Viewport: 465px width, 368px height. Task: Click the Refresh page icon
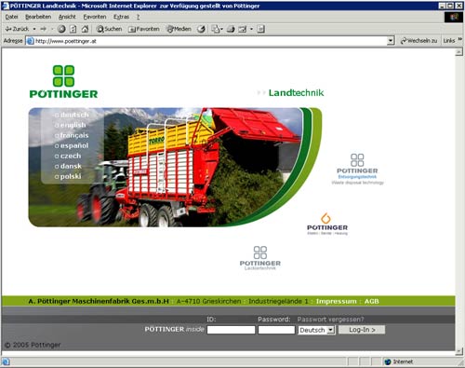[x=73, y=29]
